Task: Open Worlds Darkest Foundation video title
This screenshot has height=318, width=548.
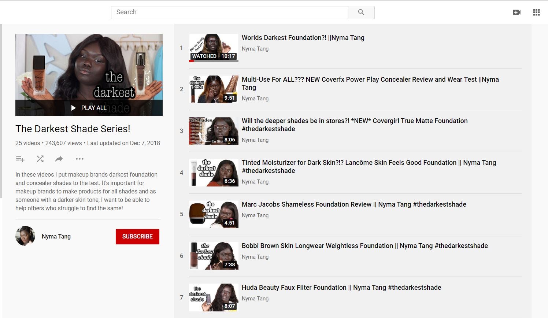Action: tap(303, 38)
